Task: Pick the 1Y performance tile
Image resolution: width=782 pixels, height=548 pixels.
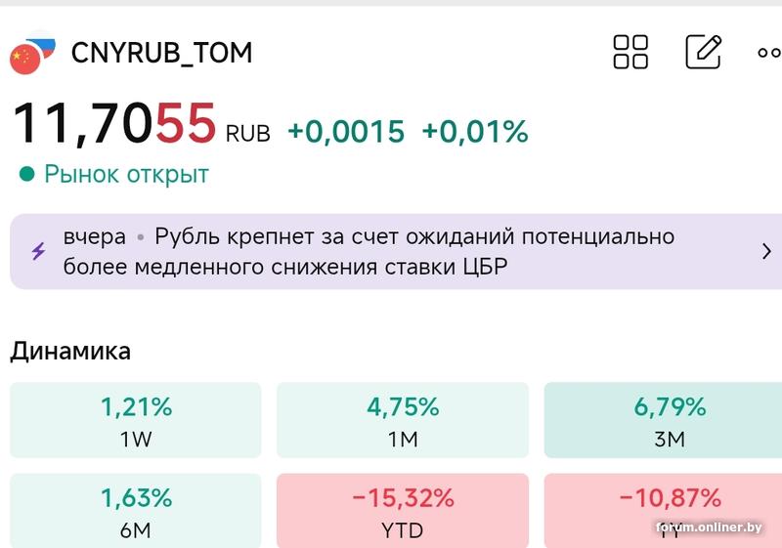Action: [669, 511]
